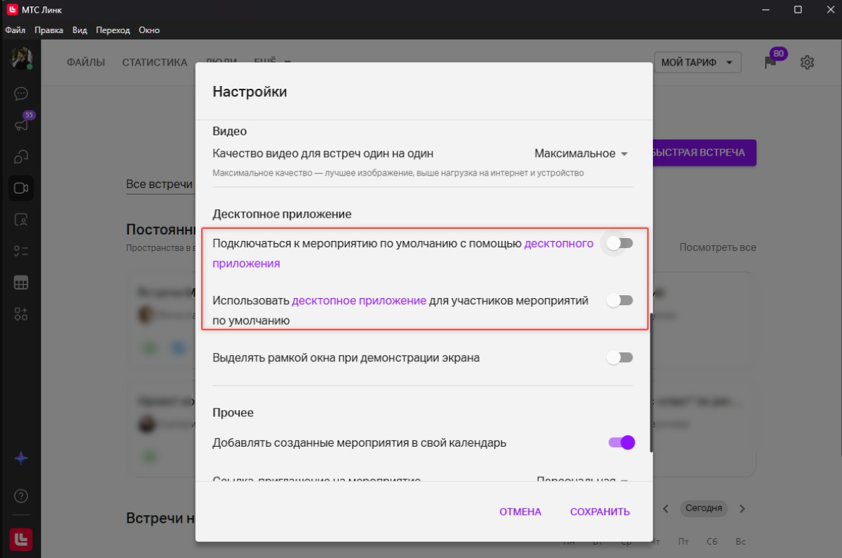Screen dimensions: 842x558
Task: Open chats icon in left sidebar
Action: point(21,94)
